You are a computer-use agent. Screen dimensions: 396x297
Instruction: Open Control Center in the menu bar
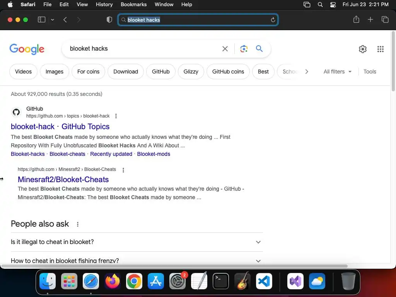[333, 5]
